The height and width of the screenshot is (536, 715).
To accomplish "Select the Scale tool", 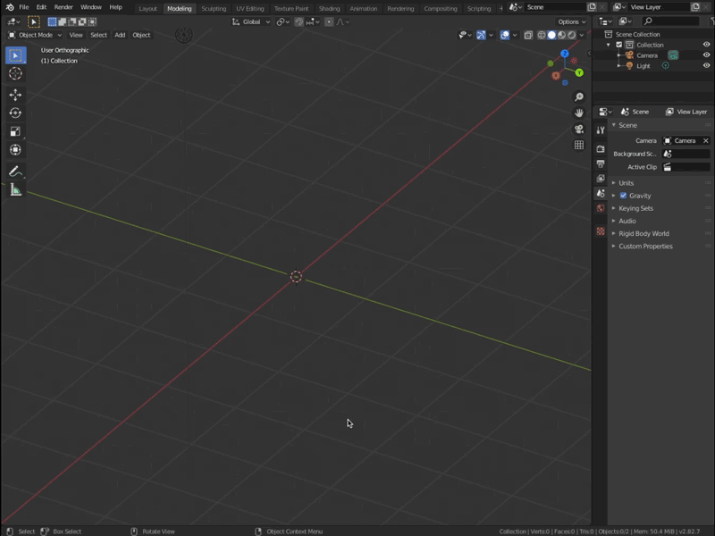I will [x=15, y=131].
